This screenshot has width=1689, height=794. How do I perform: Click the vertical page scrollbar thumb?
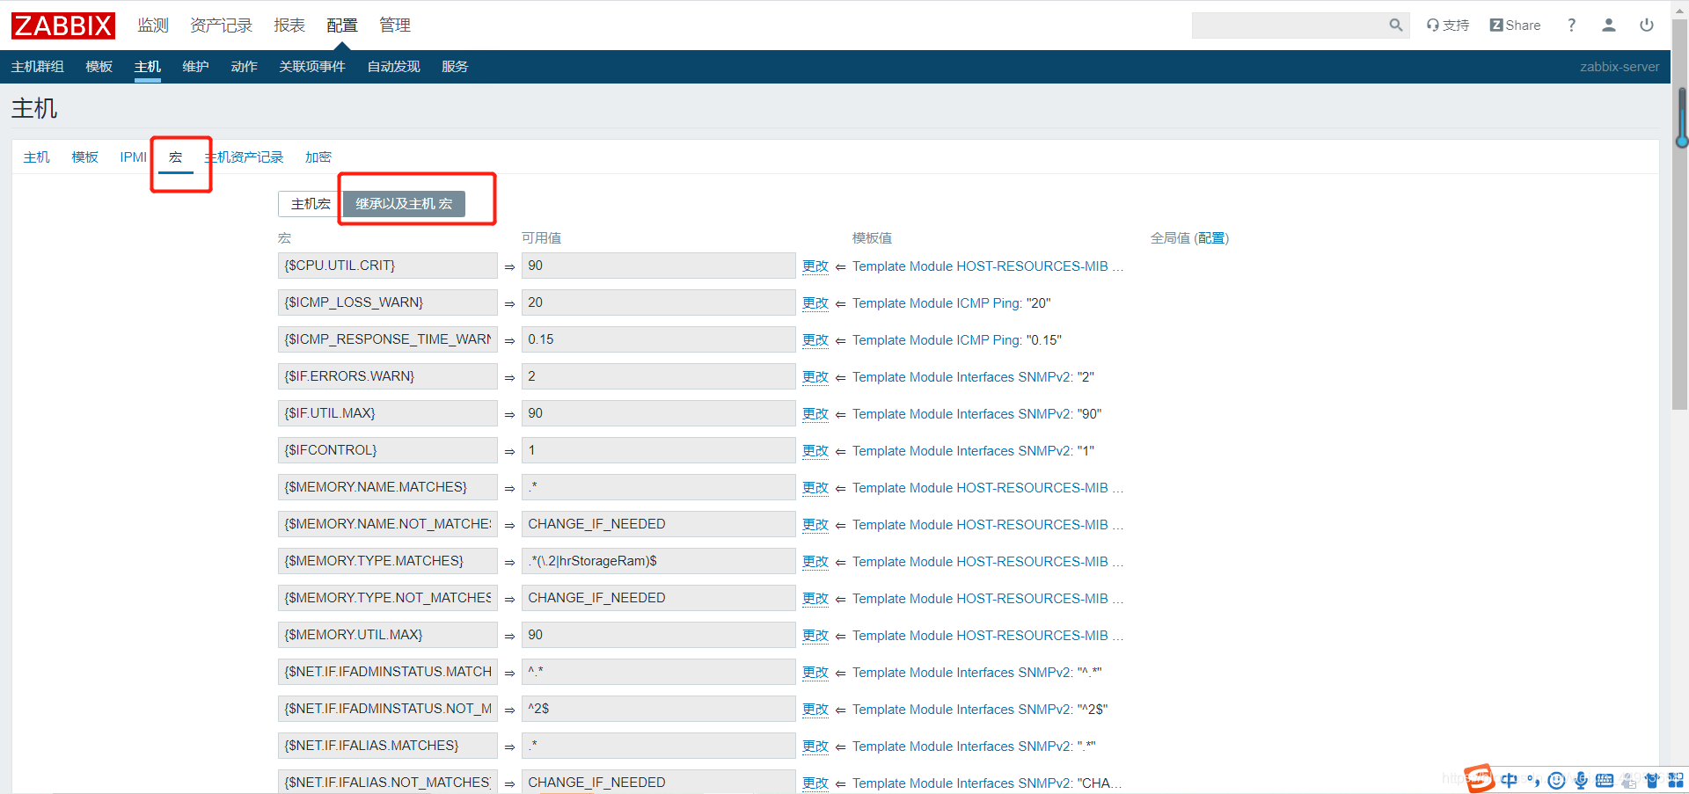(1679, 215)
